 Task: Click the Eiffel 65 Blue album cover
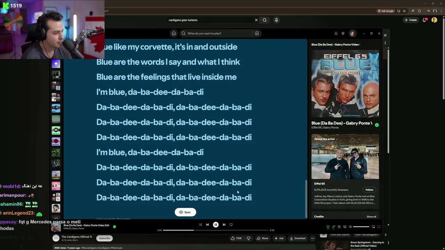345,84
